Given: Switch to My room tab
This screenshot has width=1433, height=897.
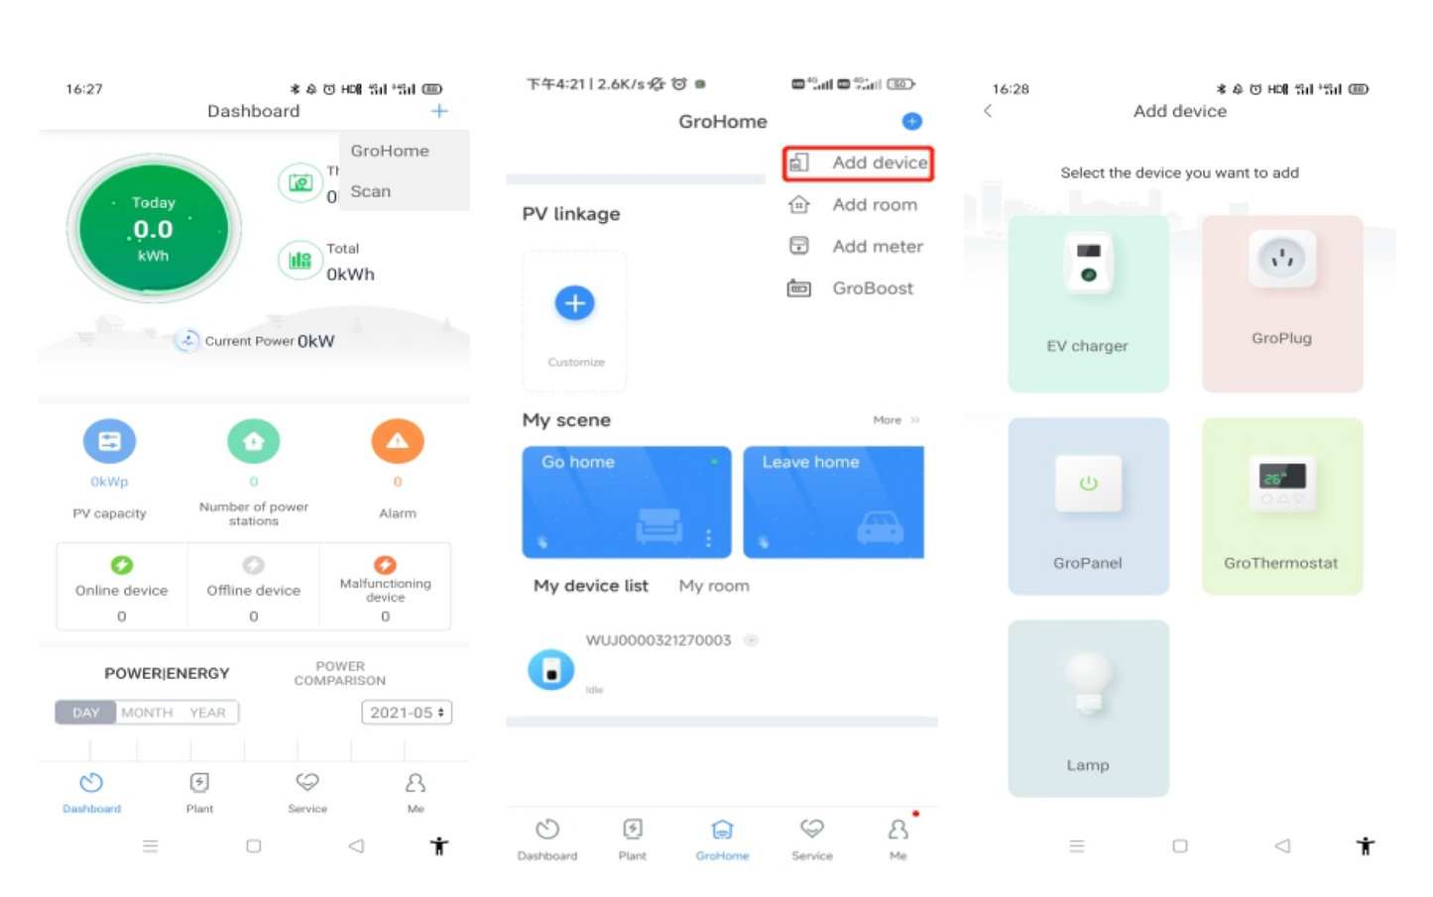Looking at the screenshot, I should click(x=714, y=586).
